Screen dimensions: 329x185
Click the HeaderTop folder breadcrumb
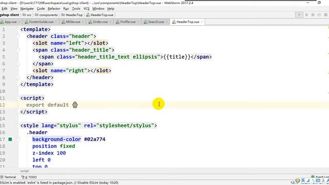coord(72,15)
